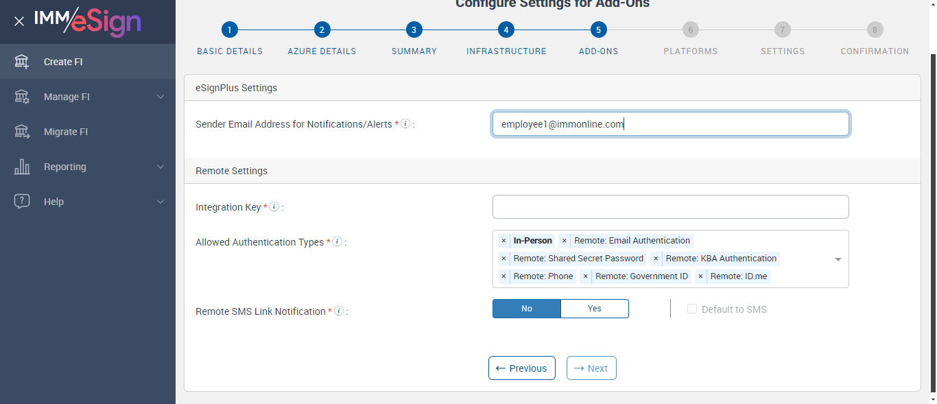This screenshot has height=404, width=937.
Task: Click the Help question mark icon
Action: [x=22, y=202]
